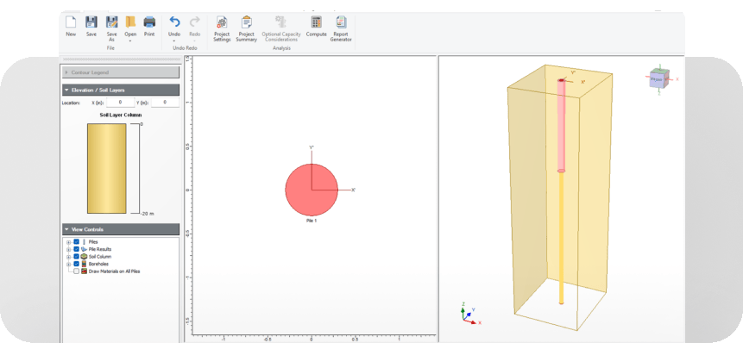The height and width of the screenshot is (343, 743).
Task: Click Optional Capacity Considerations icon
Action: (x=281, y=22)
